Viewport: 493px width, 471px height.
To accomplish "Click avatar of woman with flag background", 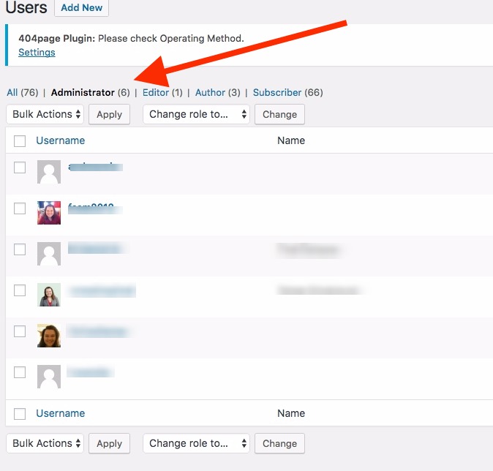I will coord(49,213).
